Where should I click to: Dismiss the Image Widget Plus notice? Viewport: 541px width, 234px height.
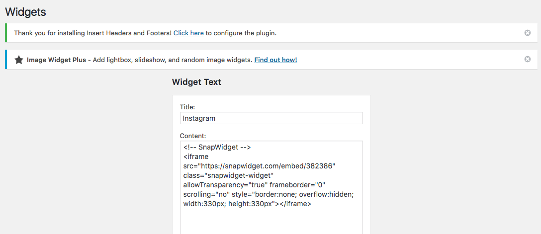coord(528,59)
